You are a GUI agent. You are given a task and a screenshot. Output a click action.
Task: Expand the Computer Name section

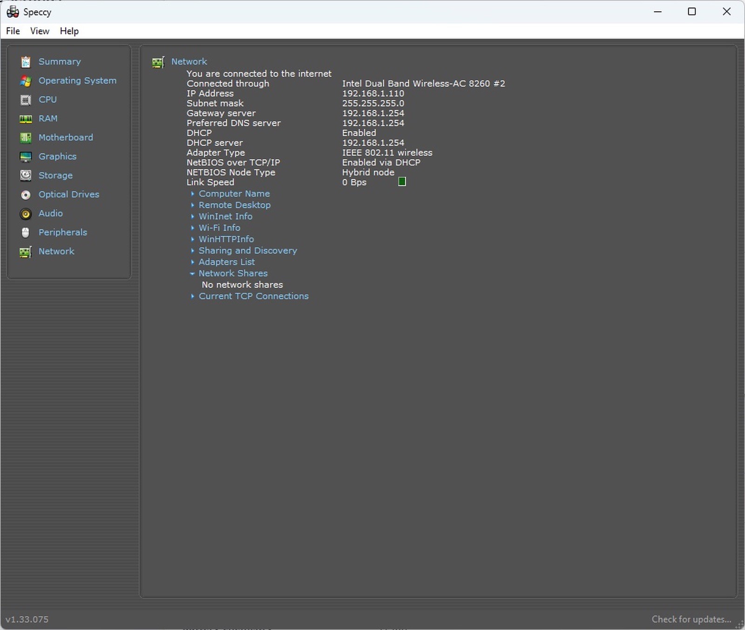pos(192,193)
